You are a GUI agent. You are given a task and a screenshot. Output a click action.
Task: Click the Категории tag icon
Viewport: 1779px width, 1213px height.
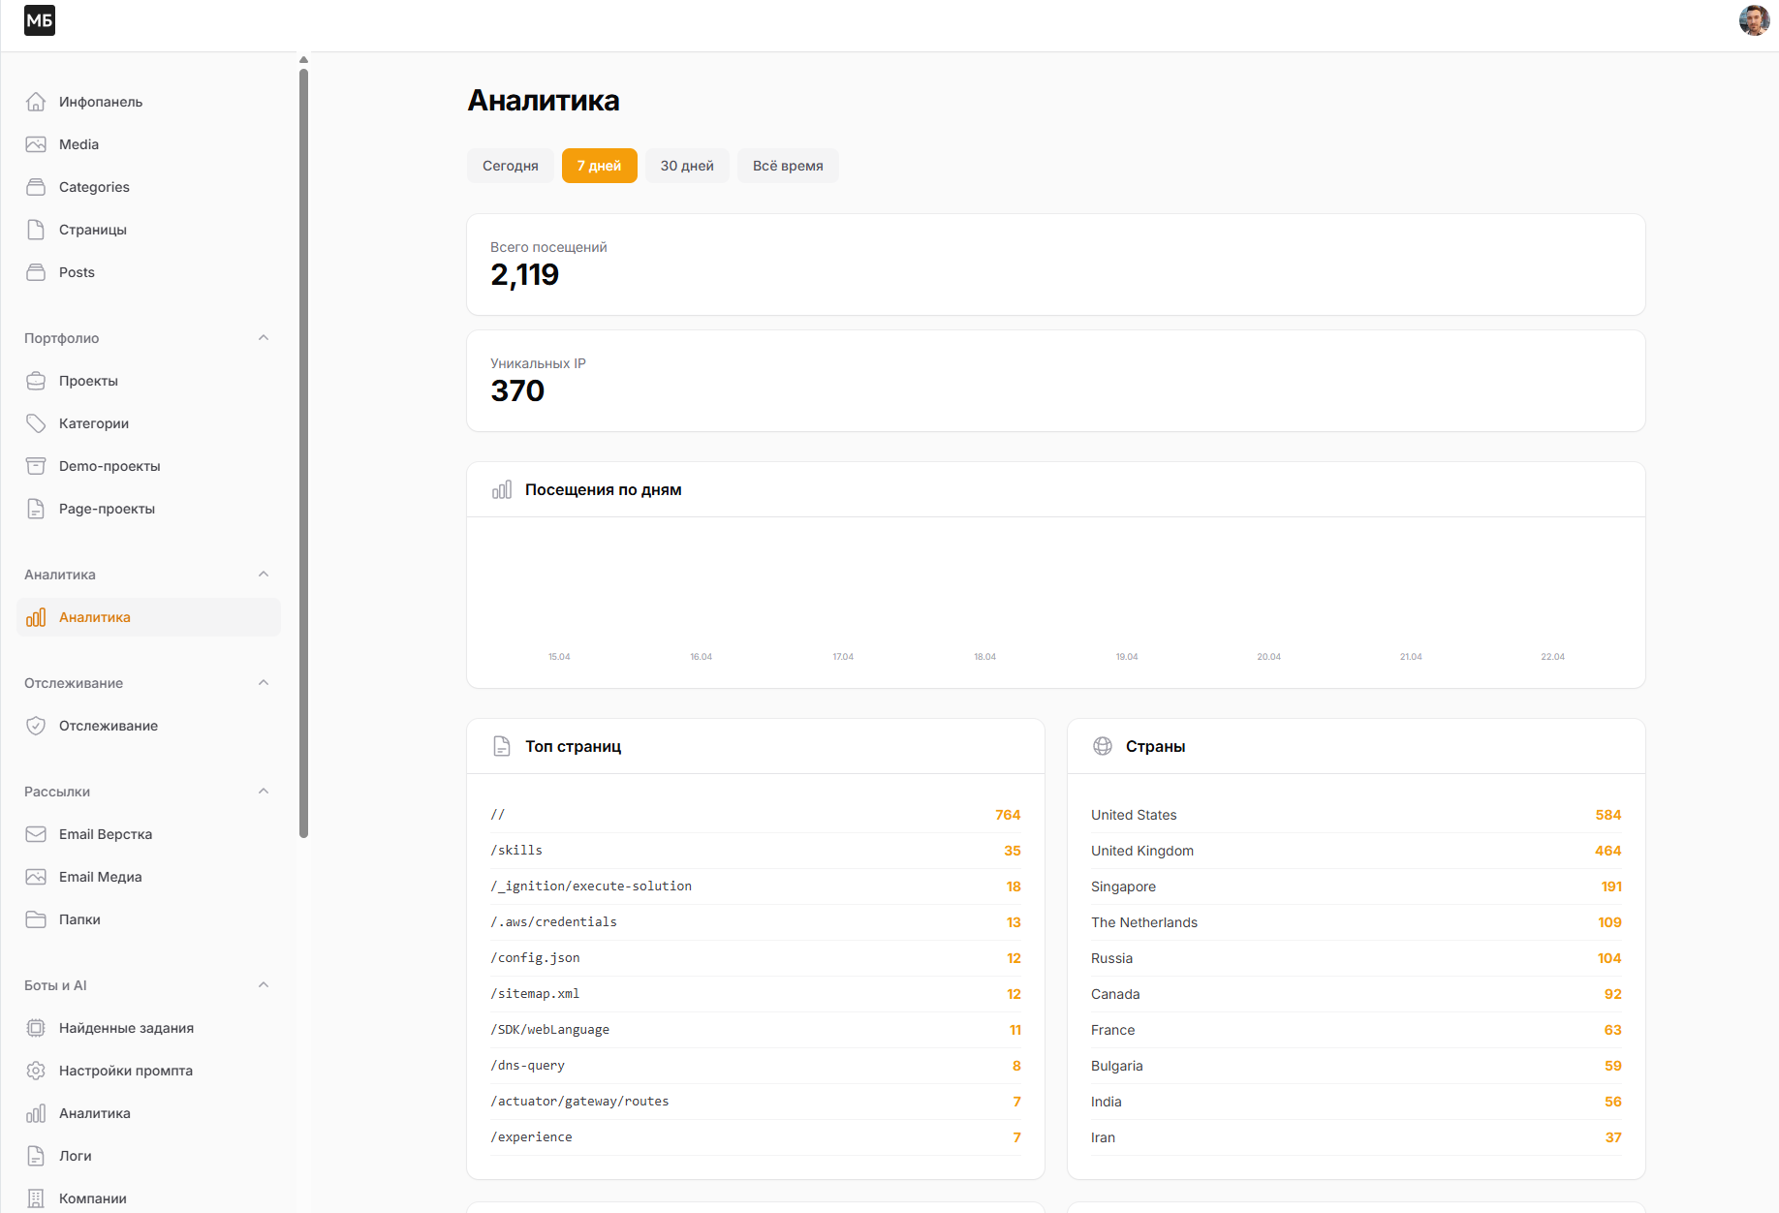(36, 423)
